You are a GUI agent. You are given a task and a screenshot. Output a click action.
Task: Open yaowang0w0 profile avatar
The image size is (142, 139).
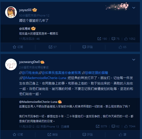click(11, 64)
